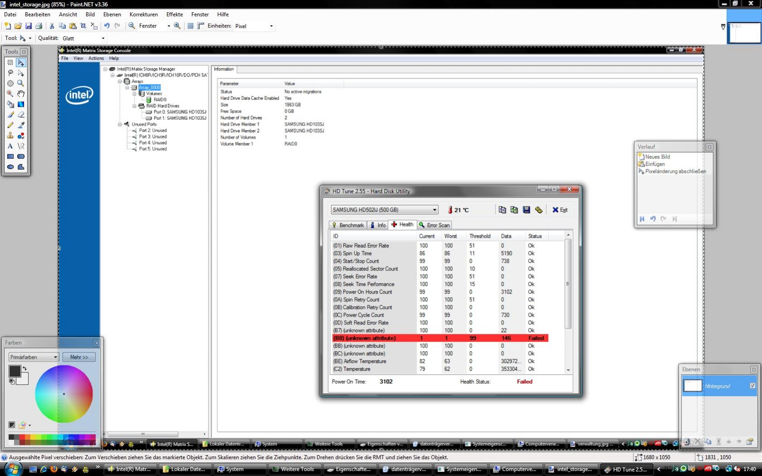
Task: Activate the Pan hand tool
Action: click(21, 94)
